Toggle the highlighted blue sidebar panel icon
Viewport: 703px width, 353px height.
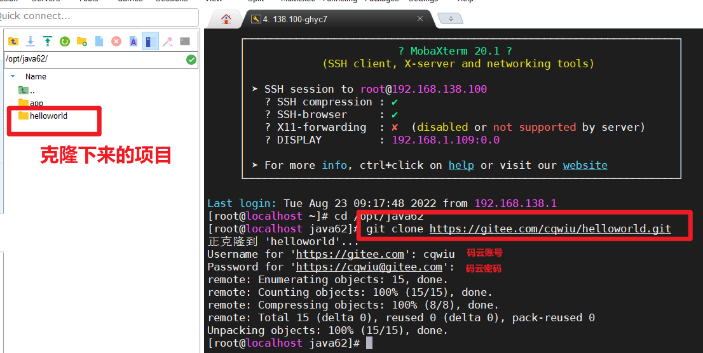tap(150, 41)
